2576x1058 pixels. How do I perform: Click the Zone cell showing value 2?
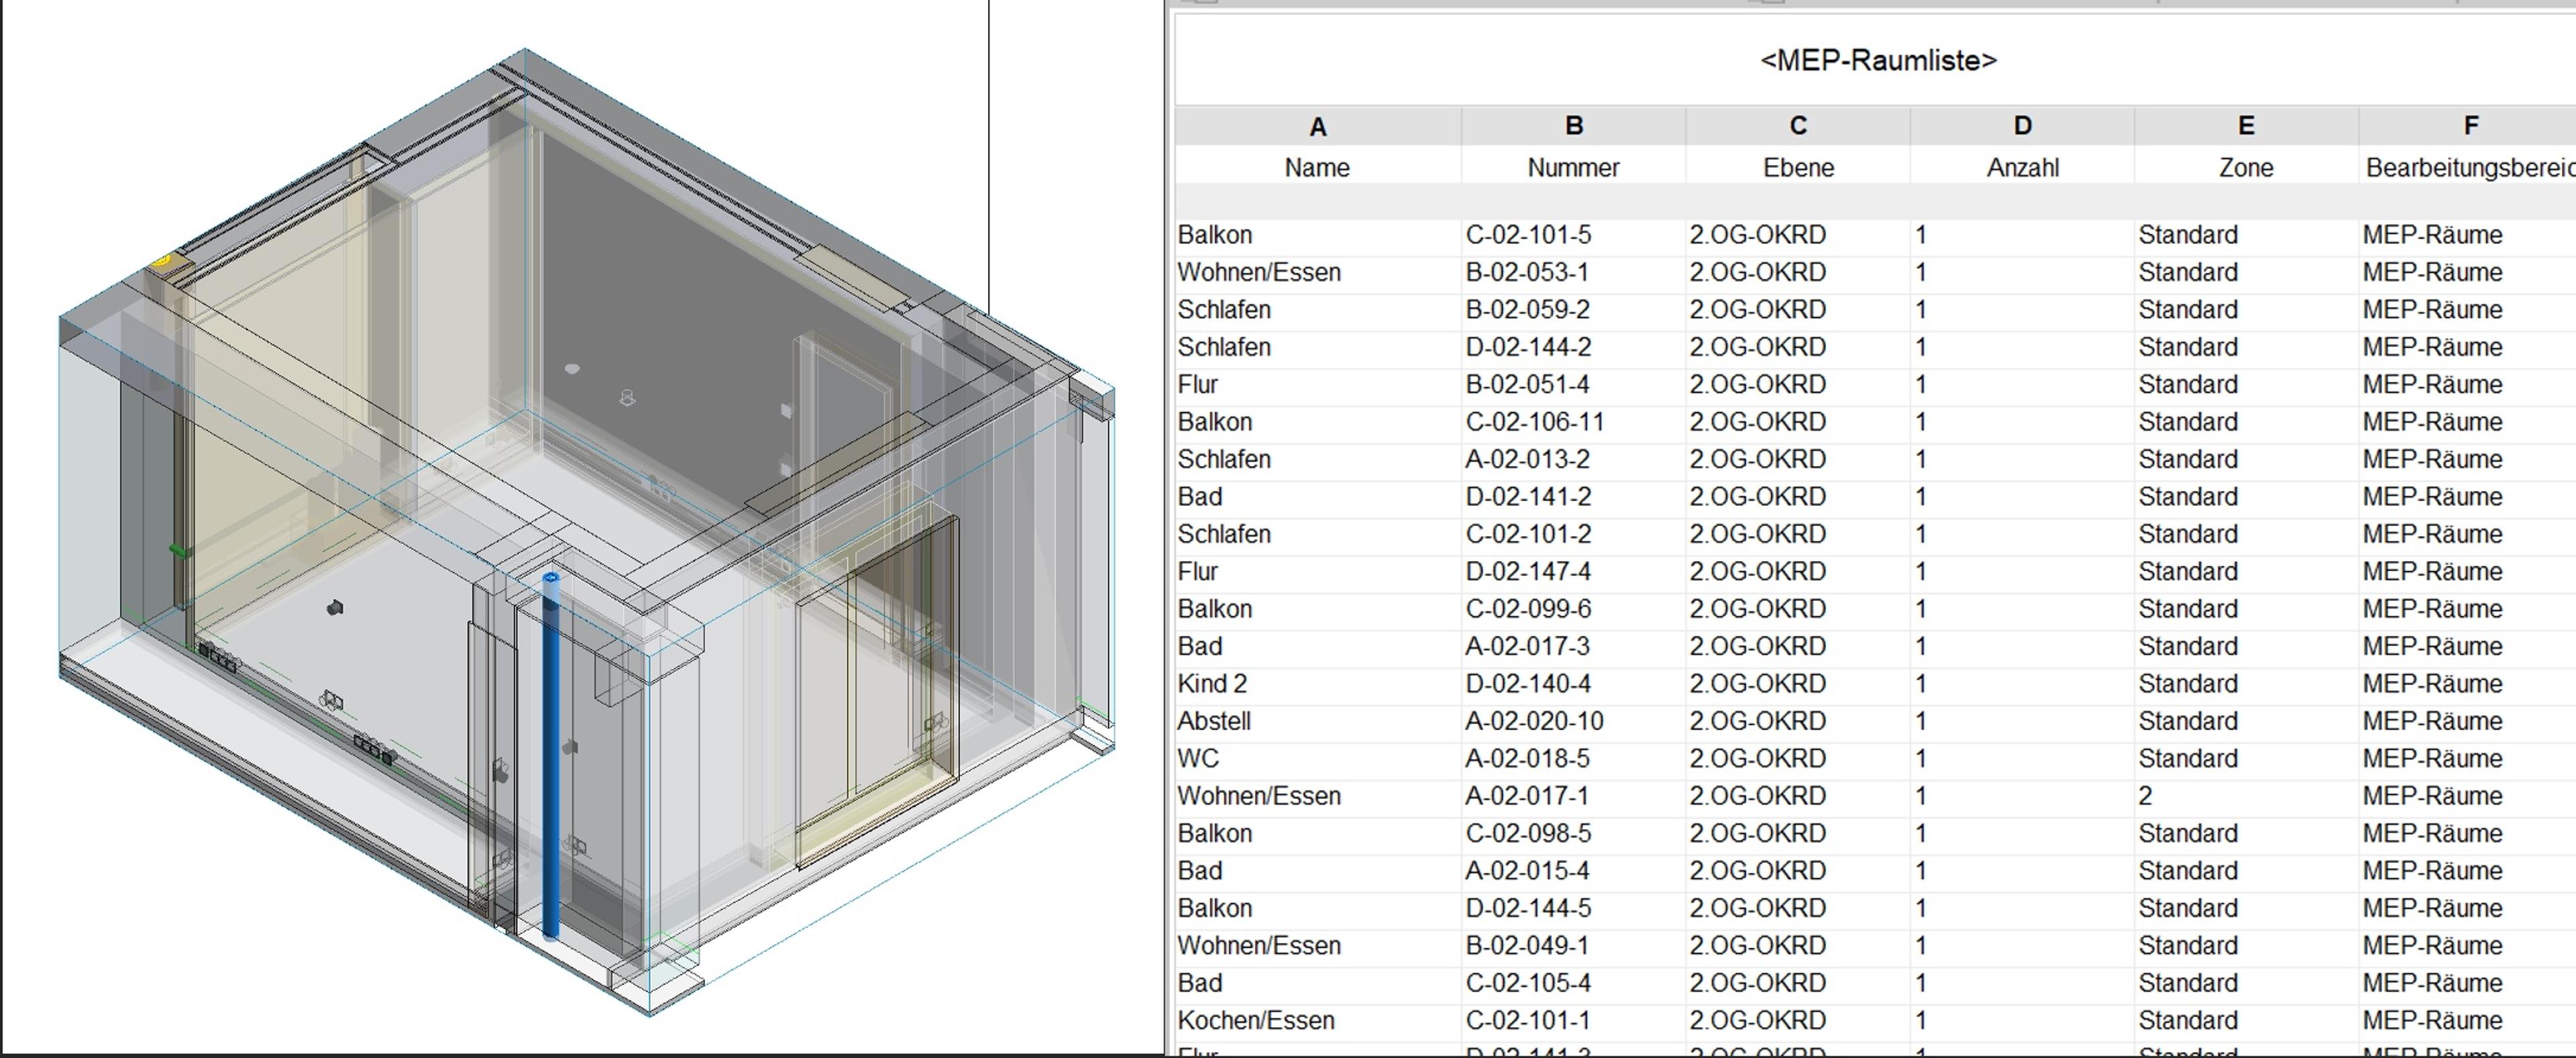click(2145, 796)
